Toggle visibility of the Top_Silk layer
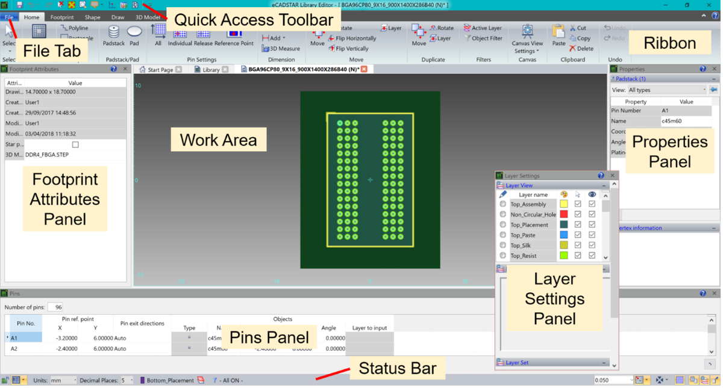 pyautogui.click(x=592, y=245)
